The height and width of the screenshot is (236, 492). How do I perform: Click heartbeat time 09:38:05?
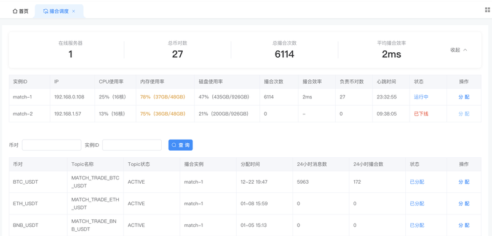(x=387, y=114)
